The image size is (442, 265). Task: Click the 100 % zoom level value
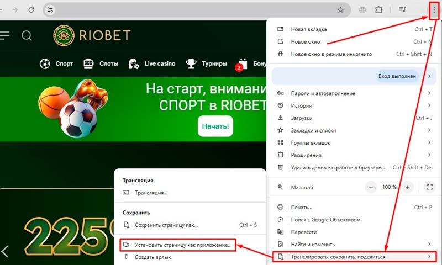390,187
